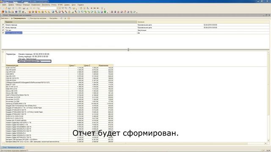Uncheck the Конец периода parameter checkbox
The height and width of the screenshot is (152, 271).
3,27
